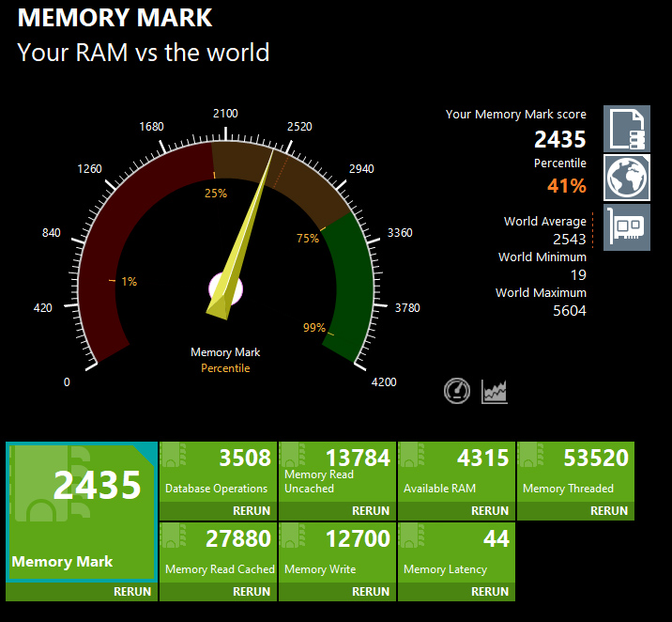The image size is (672, 622).
Task: Open the hardware card icon on the right
Action: point(627,227)
